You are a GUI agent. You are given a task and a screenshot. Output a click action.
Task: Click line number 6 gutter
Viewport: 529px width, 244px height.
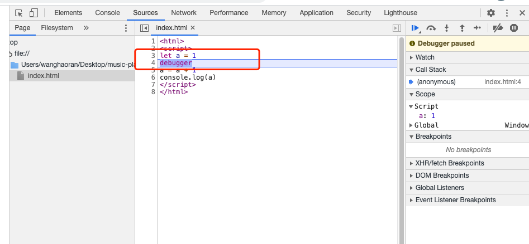pyautogui.click(x=153, y=77)
